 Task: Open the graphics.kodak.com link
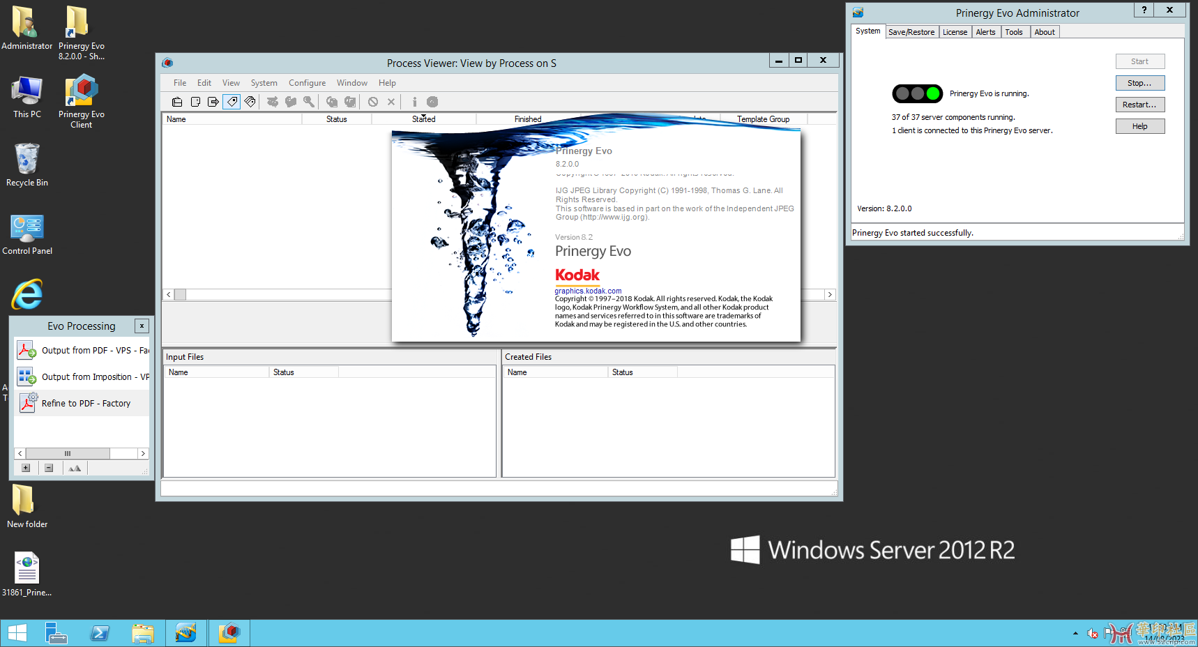click(588, 291)
